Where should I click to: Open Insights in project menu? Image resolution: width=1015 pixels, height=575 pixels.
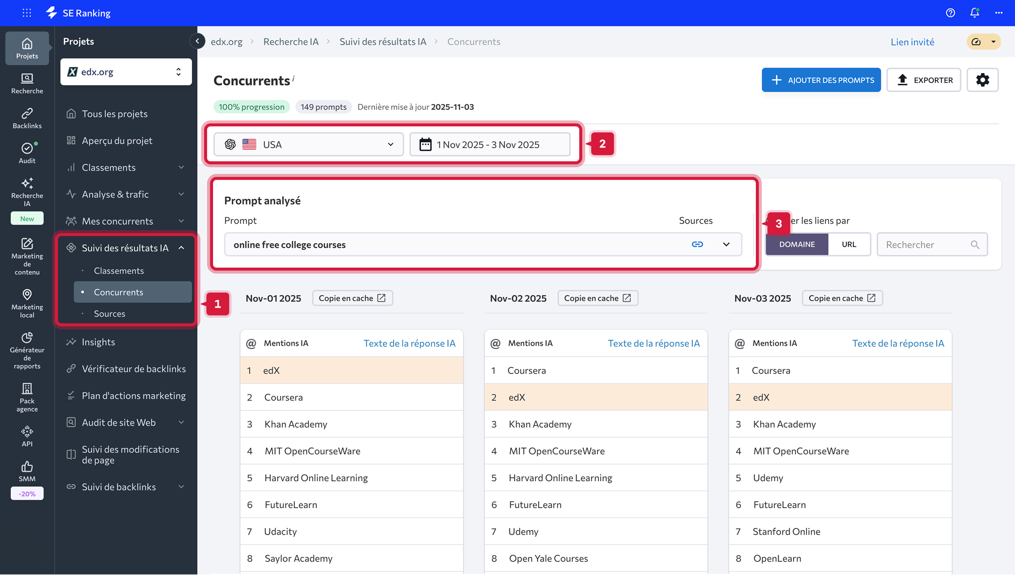(99, 342)
